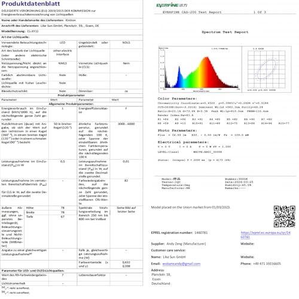Open the eprel.ec.europa.eu registration link
The image size is (299, 299).
tap(266, 235)
